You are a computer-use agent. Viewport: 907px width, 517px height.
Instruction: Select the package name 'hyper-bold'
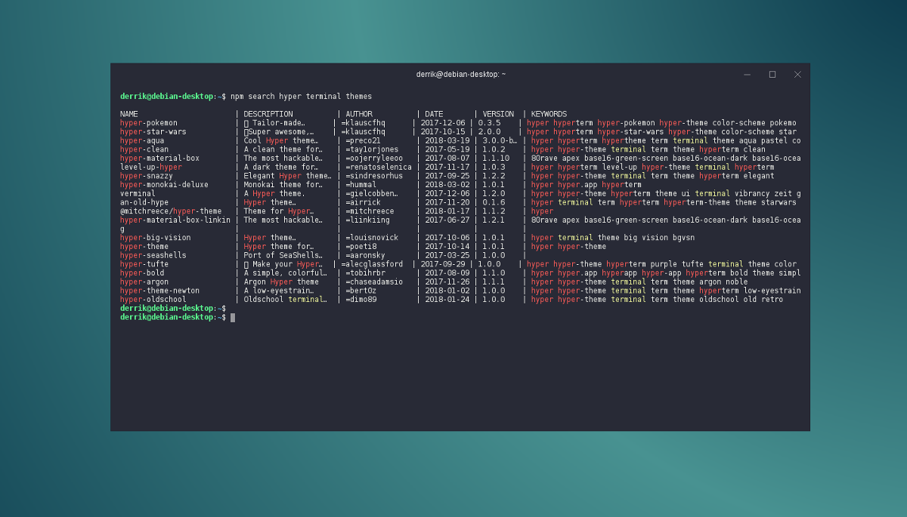click(x=142, y=273)
